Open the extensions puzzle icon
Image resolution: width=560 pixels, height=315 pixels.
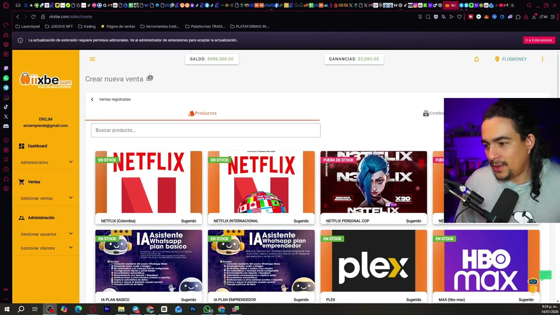point(518,17)
